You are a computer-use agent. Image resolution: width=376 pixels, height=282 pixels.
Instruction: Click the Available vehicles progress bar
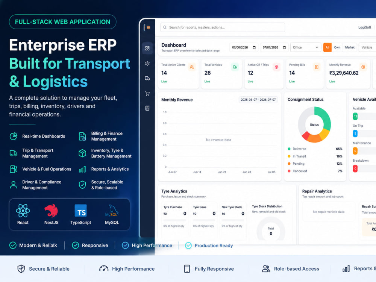pos(364,116)
